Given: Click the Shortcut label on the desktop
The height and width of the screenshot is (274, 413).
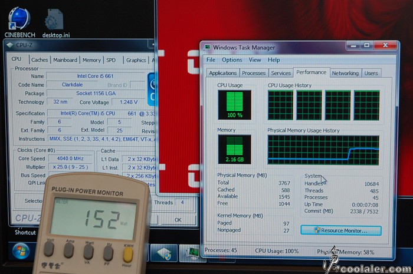Looking at the screenshot, I should coord(25,232).
